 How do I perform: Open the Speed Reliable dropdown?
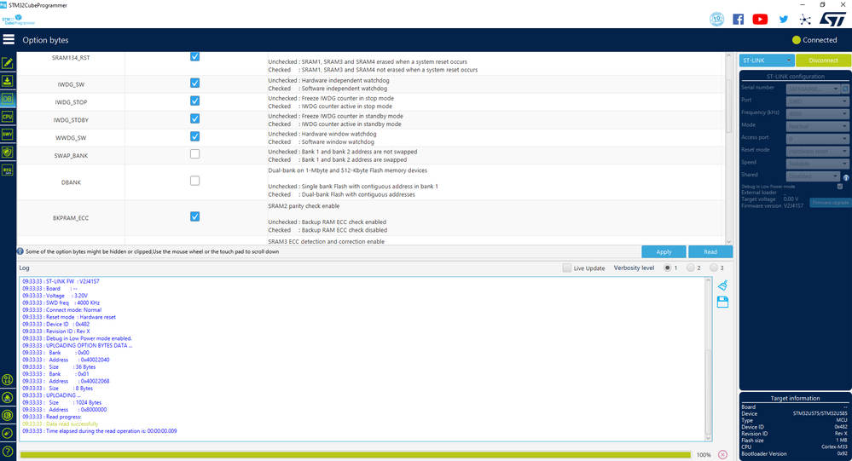[817, 164]
